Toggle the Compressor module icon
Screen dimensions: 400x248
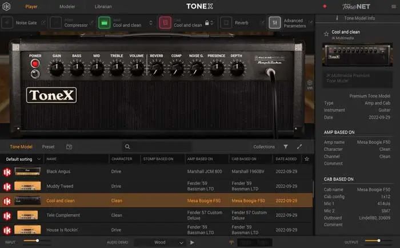click(55, 23)
